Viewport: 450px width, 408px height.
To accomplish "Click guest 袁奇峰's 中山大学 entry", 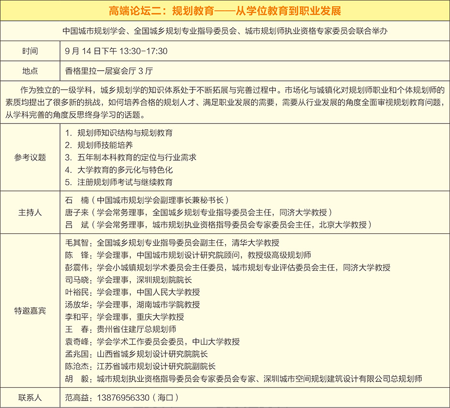I will tap(152, 342).
